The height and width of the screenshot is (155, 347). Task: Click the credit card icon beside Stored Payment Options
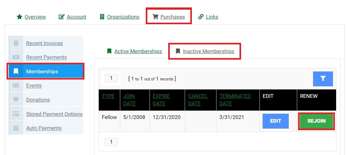[16, 114]
